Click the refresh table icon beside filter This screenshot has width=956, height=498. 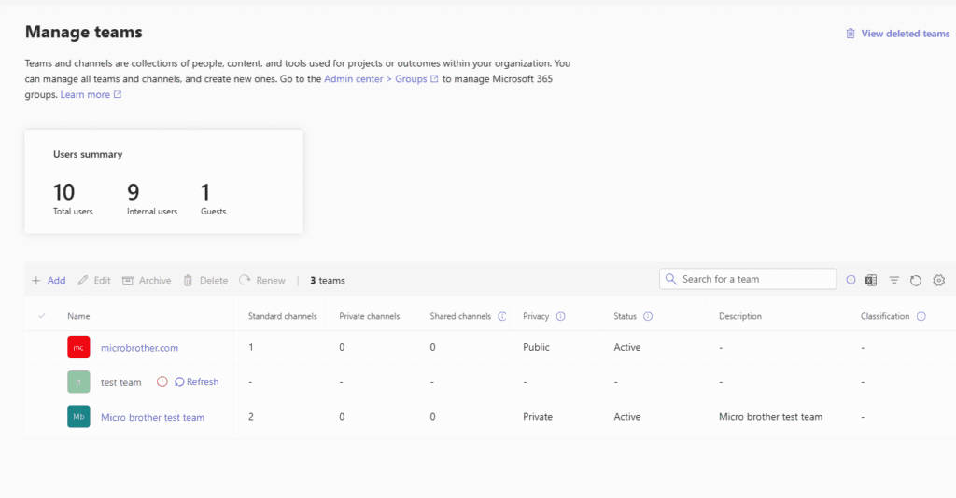(916, 280)
